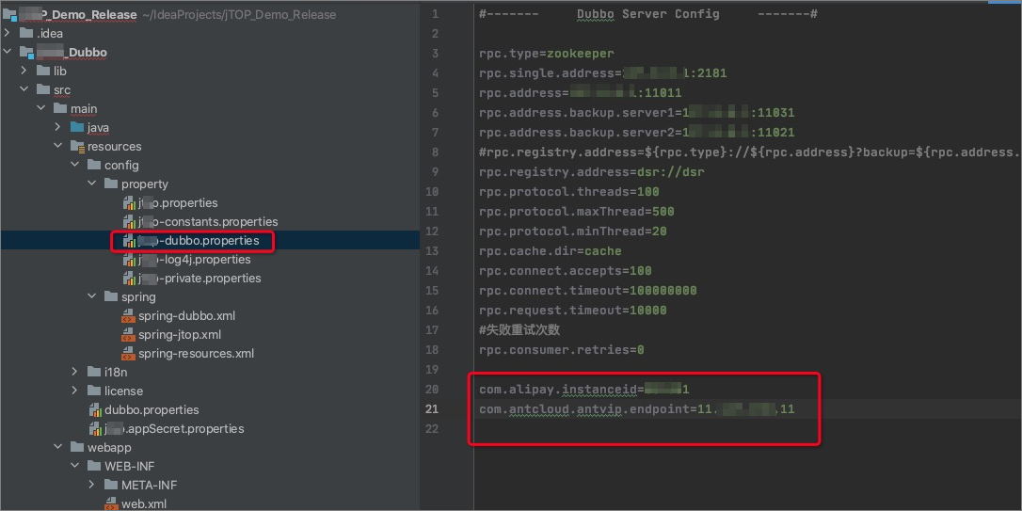1022x511 pixels.
Task: Click the java source folder icon
Action: 77,127
